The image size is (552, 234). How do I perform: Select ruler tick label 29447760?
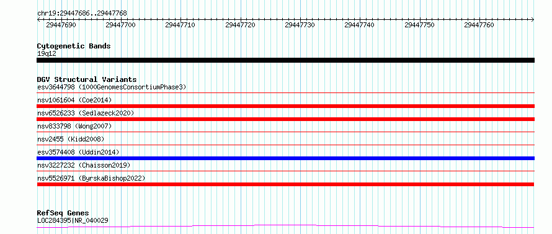[479, 25]
